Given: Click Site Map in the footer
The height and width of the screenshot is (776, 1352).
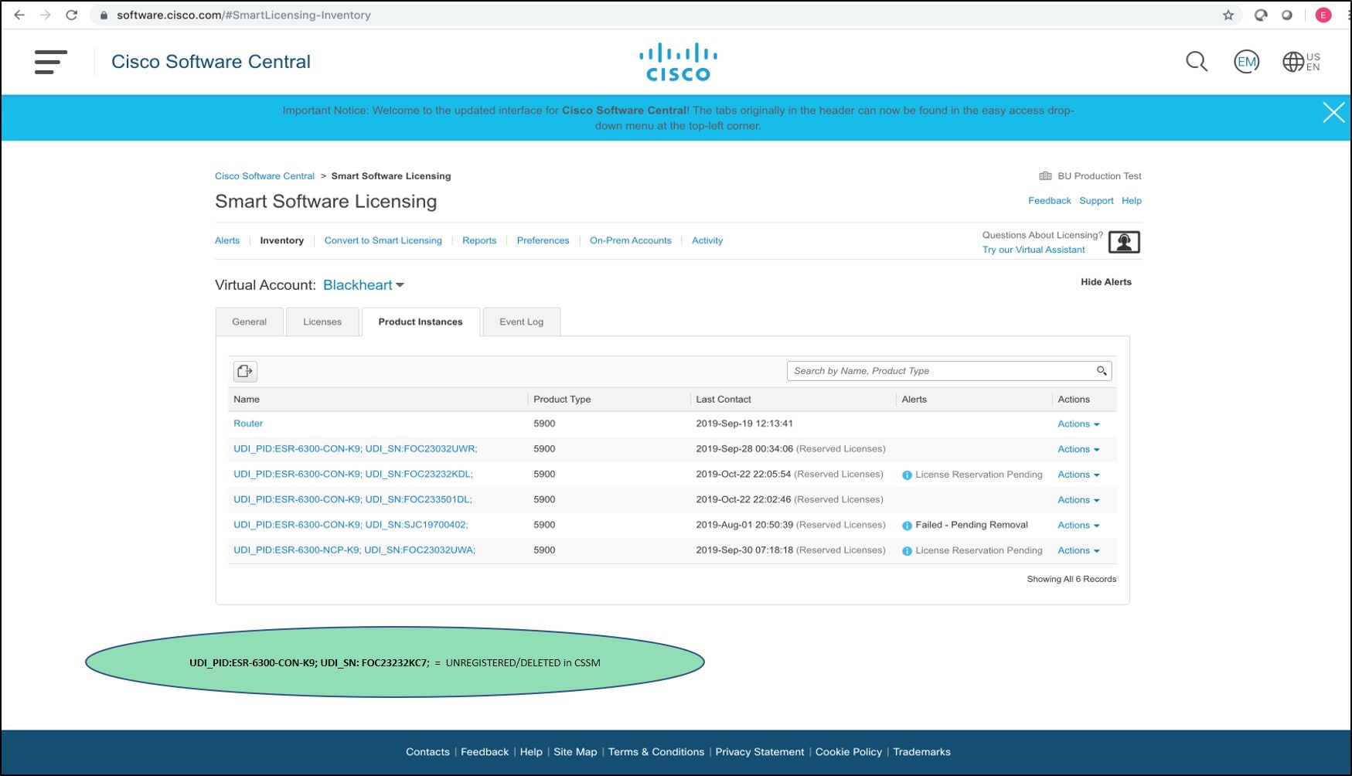Looking at the screenshot, I should tap(575, 752).
